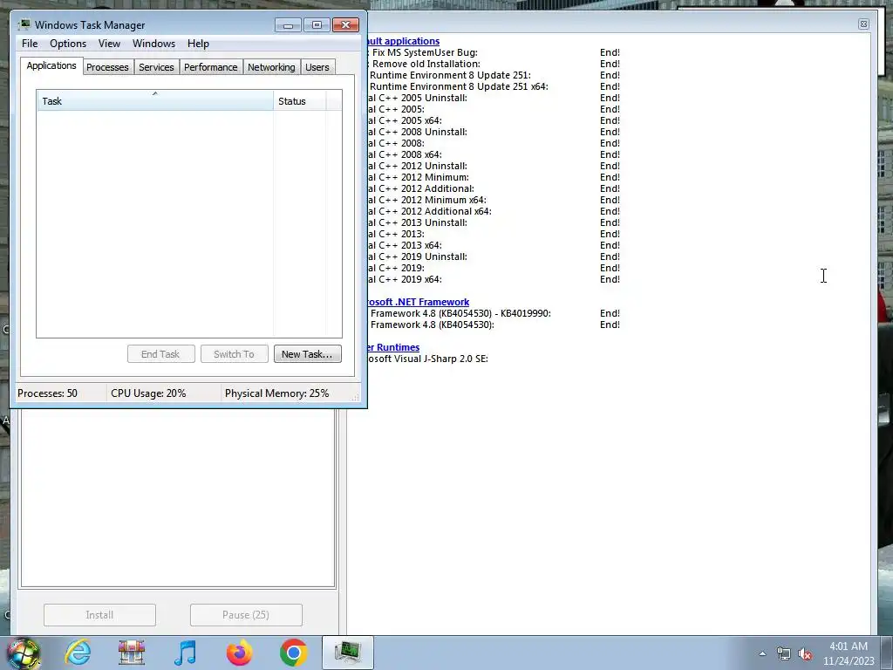Screen dimensions: 893x670
Task: Open the WinRAR taskbar icon
Action: 132,653
